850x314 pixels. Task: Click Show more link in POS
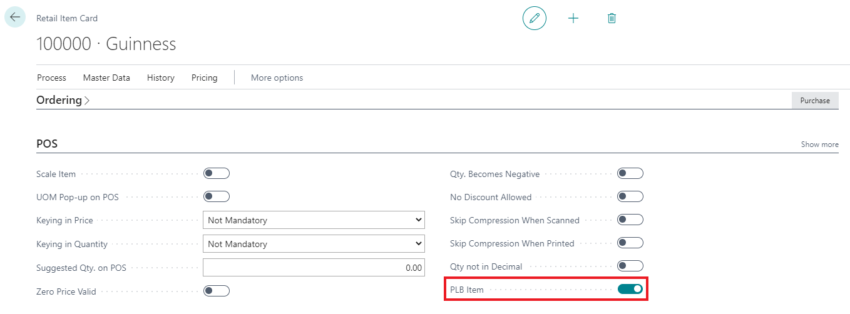[x=819, y=144]
